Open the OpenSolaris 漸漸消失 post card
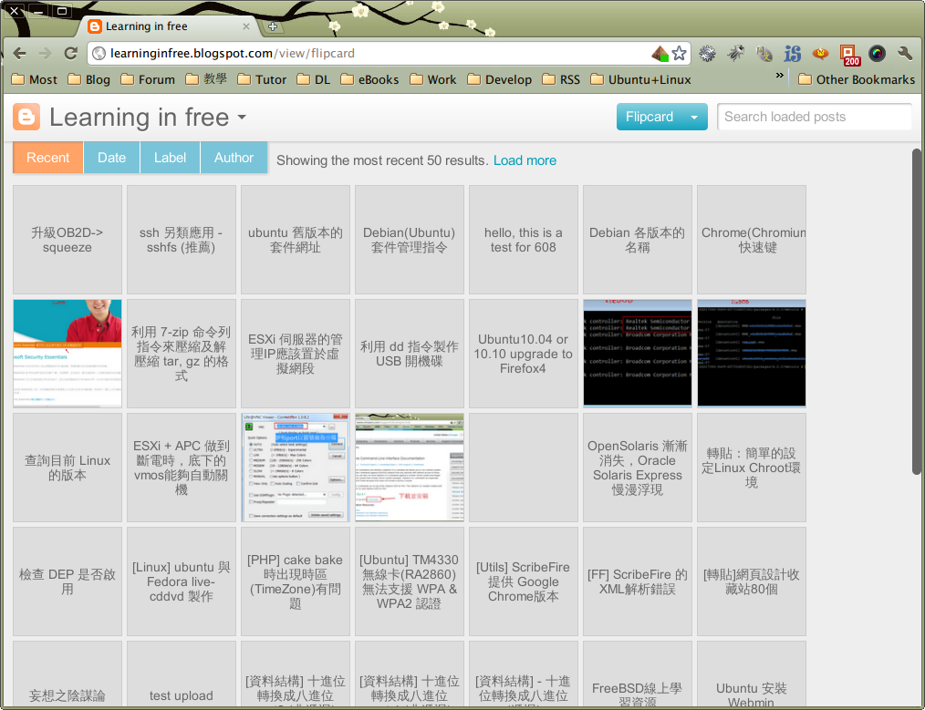This screenshot has width=925, height=710. point(637,468)
